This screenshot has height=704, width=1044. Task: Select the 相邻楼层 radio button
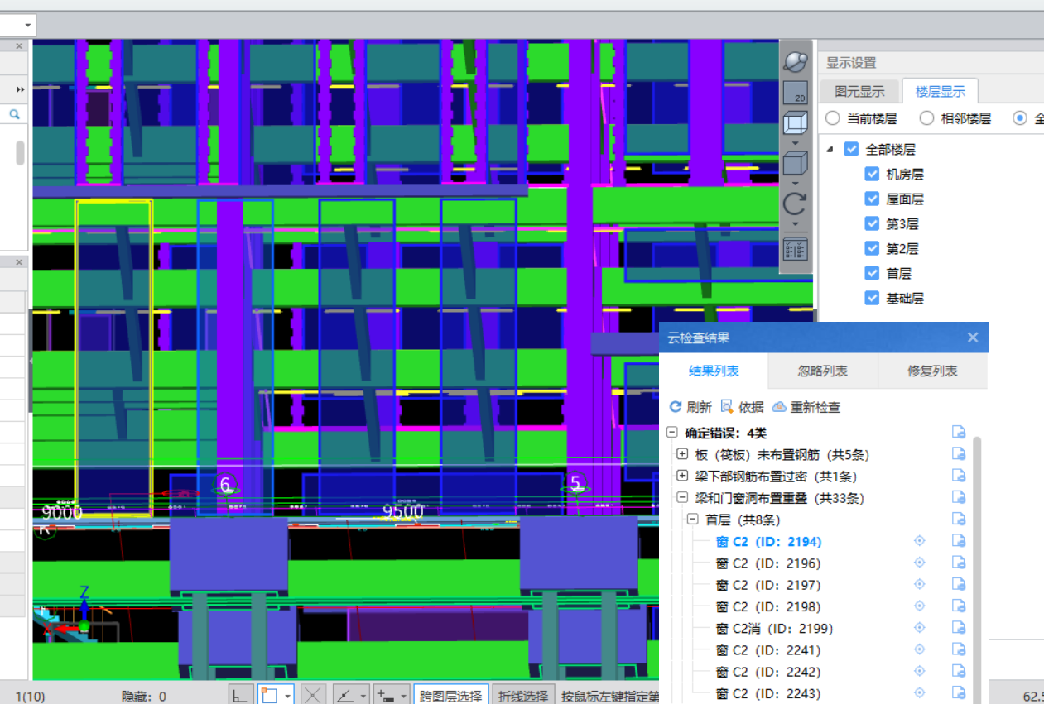[927, 118]
